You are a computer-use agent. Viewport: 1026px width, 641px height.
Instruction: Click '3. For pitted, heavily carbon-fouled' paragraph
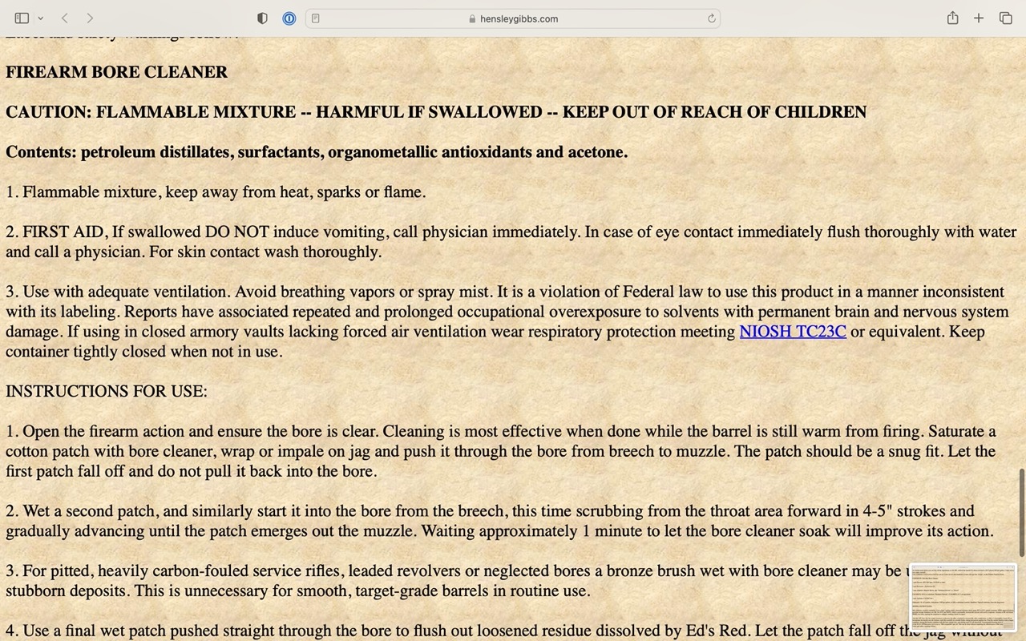(457, 581)
